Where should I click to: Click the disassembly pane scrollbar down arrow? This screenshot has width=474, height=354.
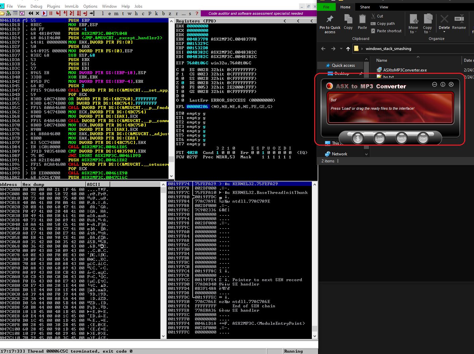(x=172, y=176)
